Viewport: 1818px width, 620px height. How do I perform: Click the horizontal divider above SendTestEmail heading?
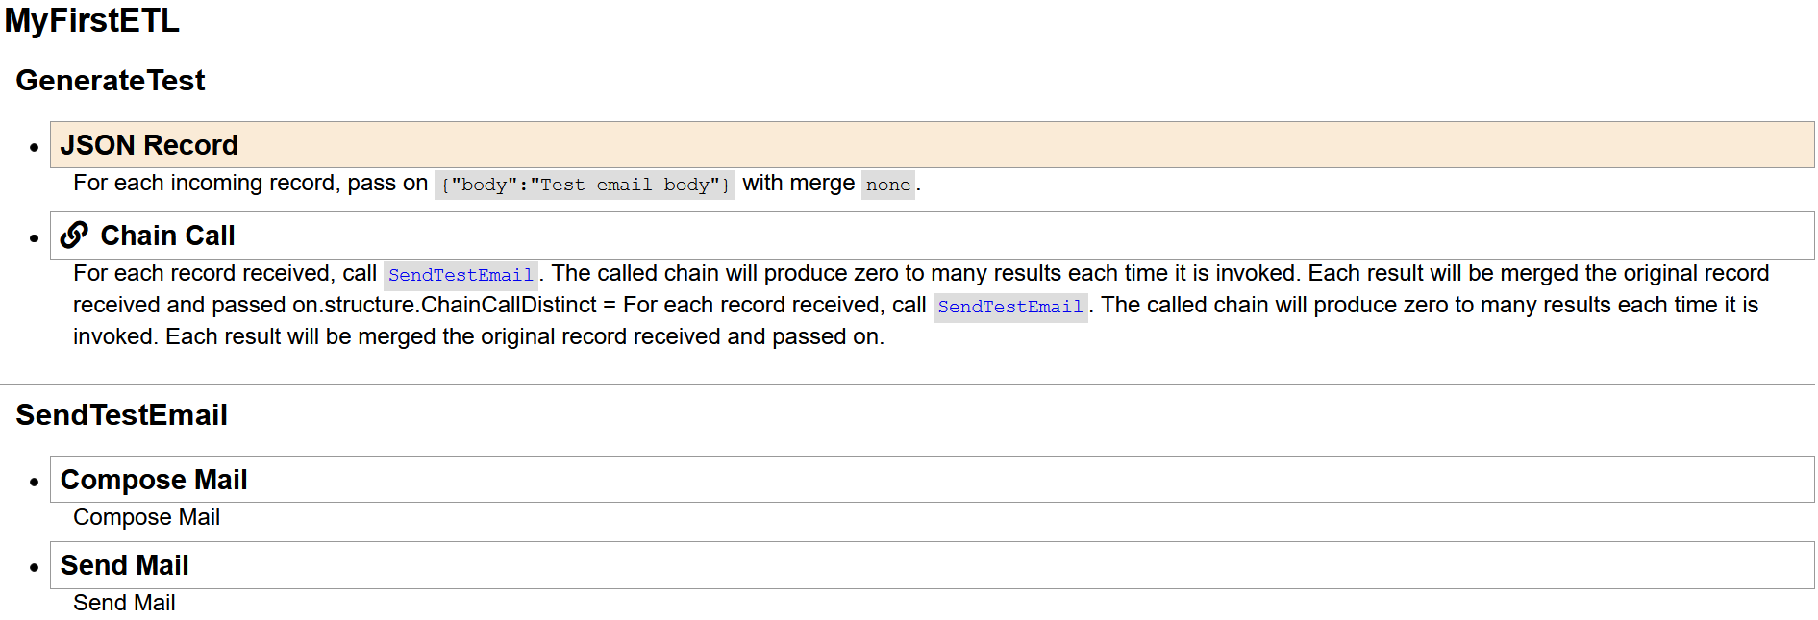pos(908,384)
